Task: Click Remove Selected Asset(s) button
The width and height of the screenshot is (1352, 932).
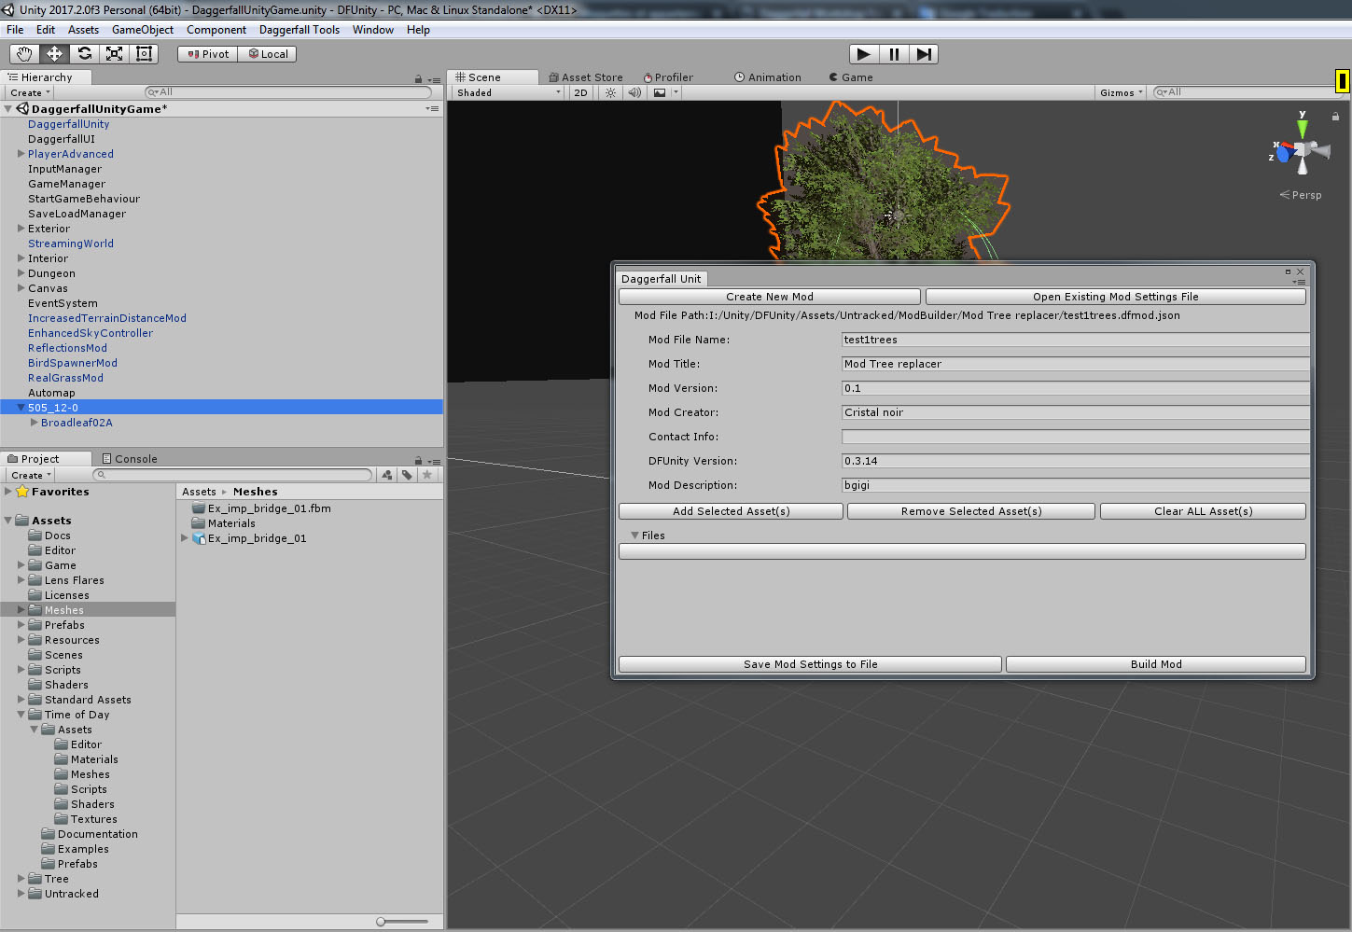Action: [971, 511]
